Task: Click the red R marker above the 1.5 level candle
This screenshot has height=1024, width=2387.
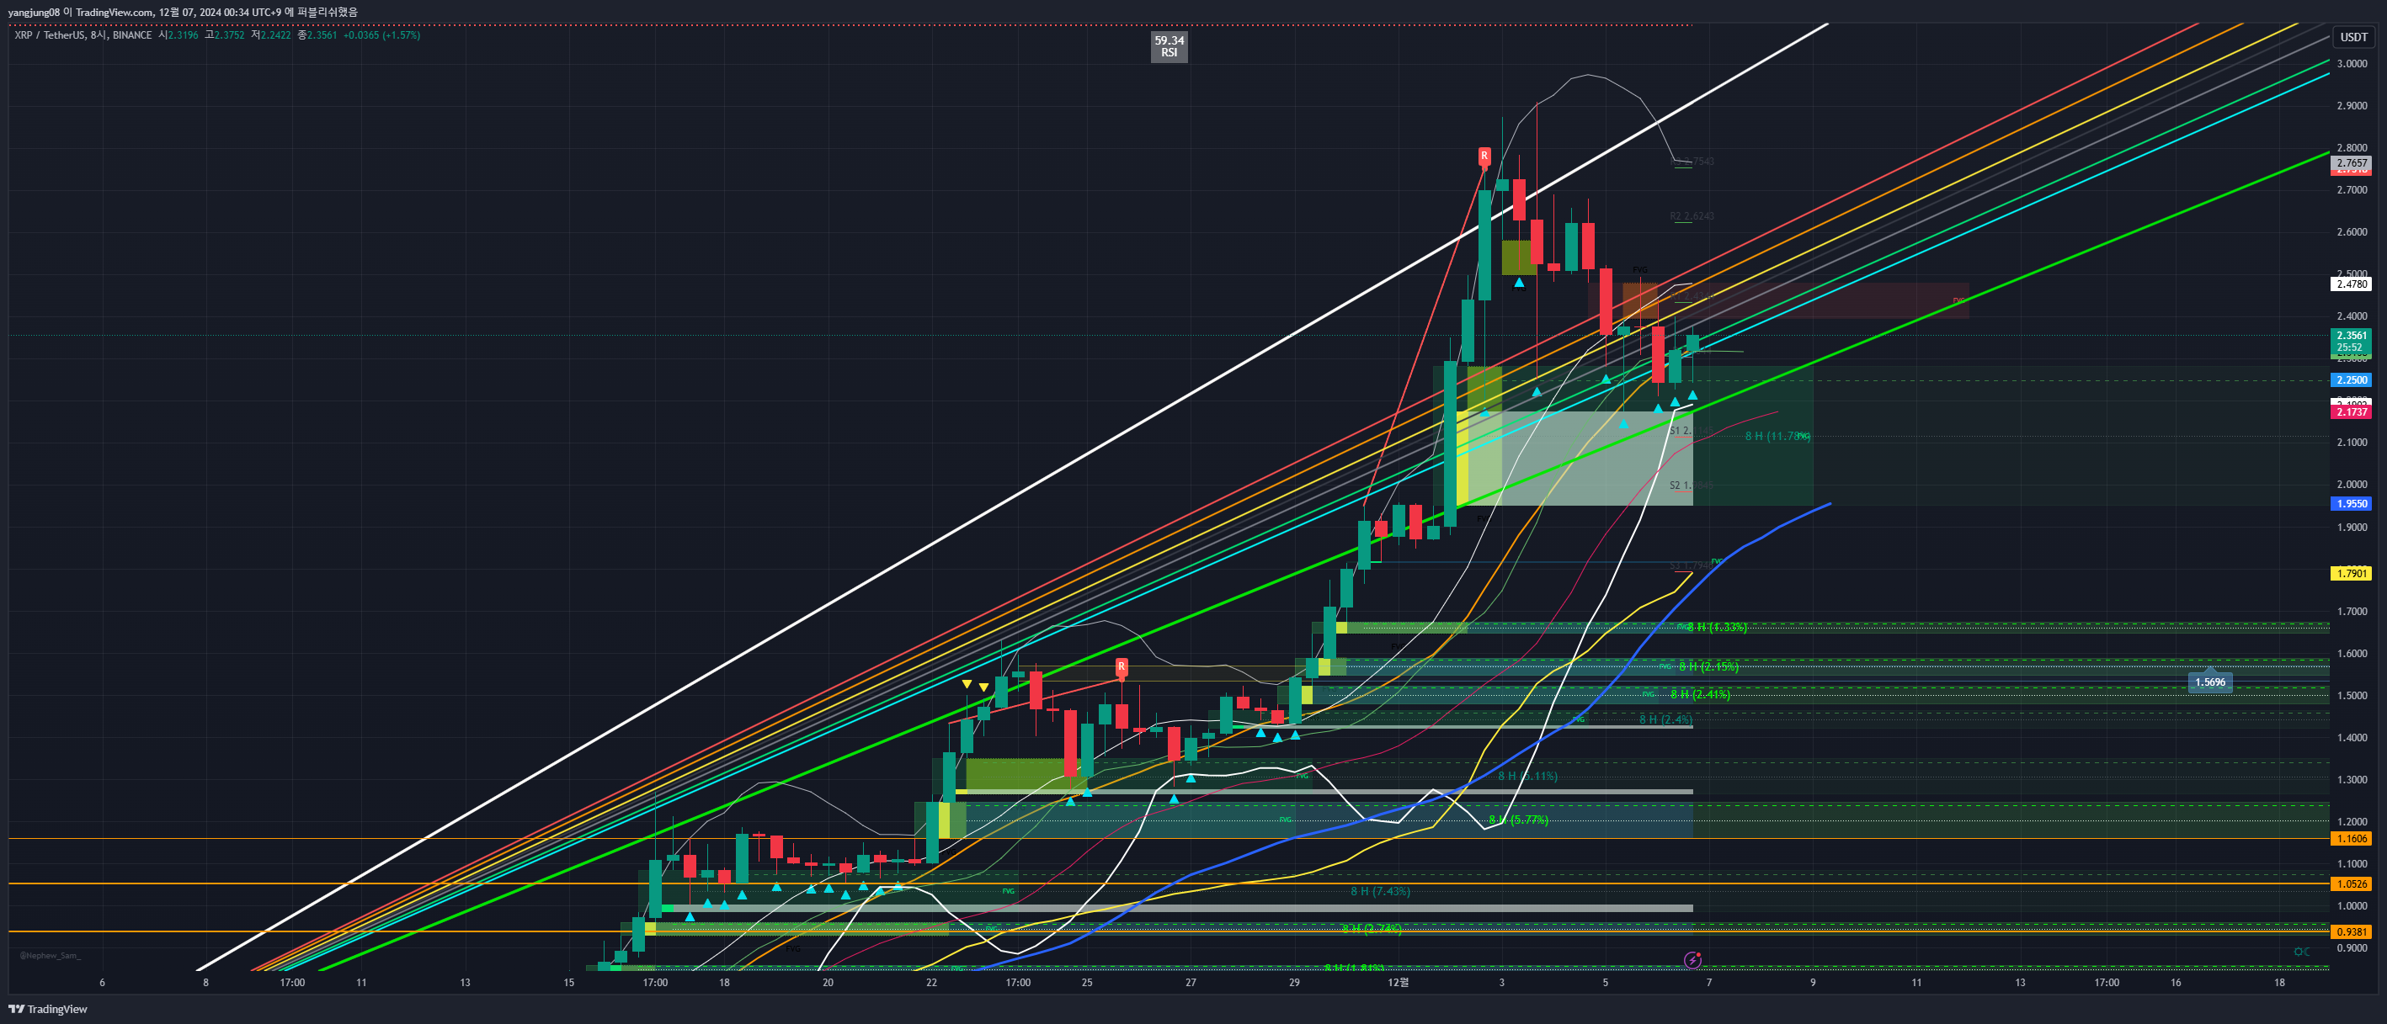Action: (x=1122, y=666)
